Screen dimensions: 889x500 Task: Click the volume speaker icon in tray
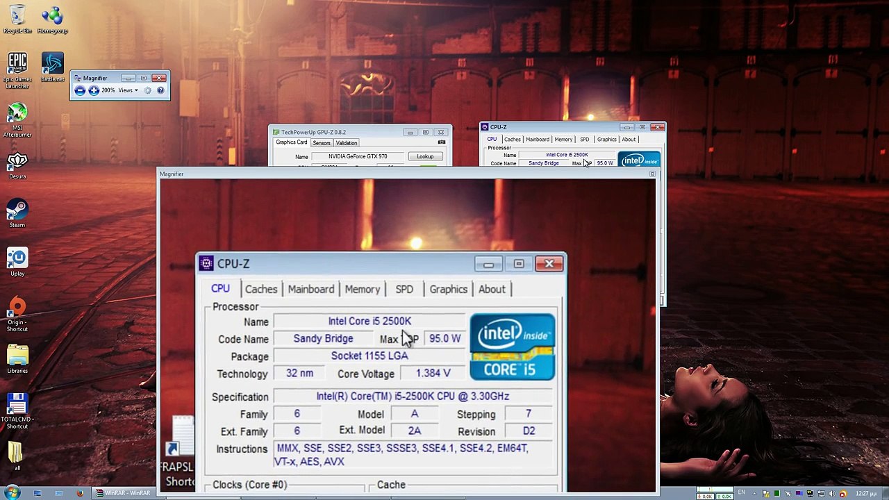pyautogui.click(x=832, y=494)
